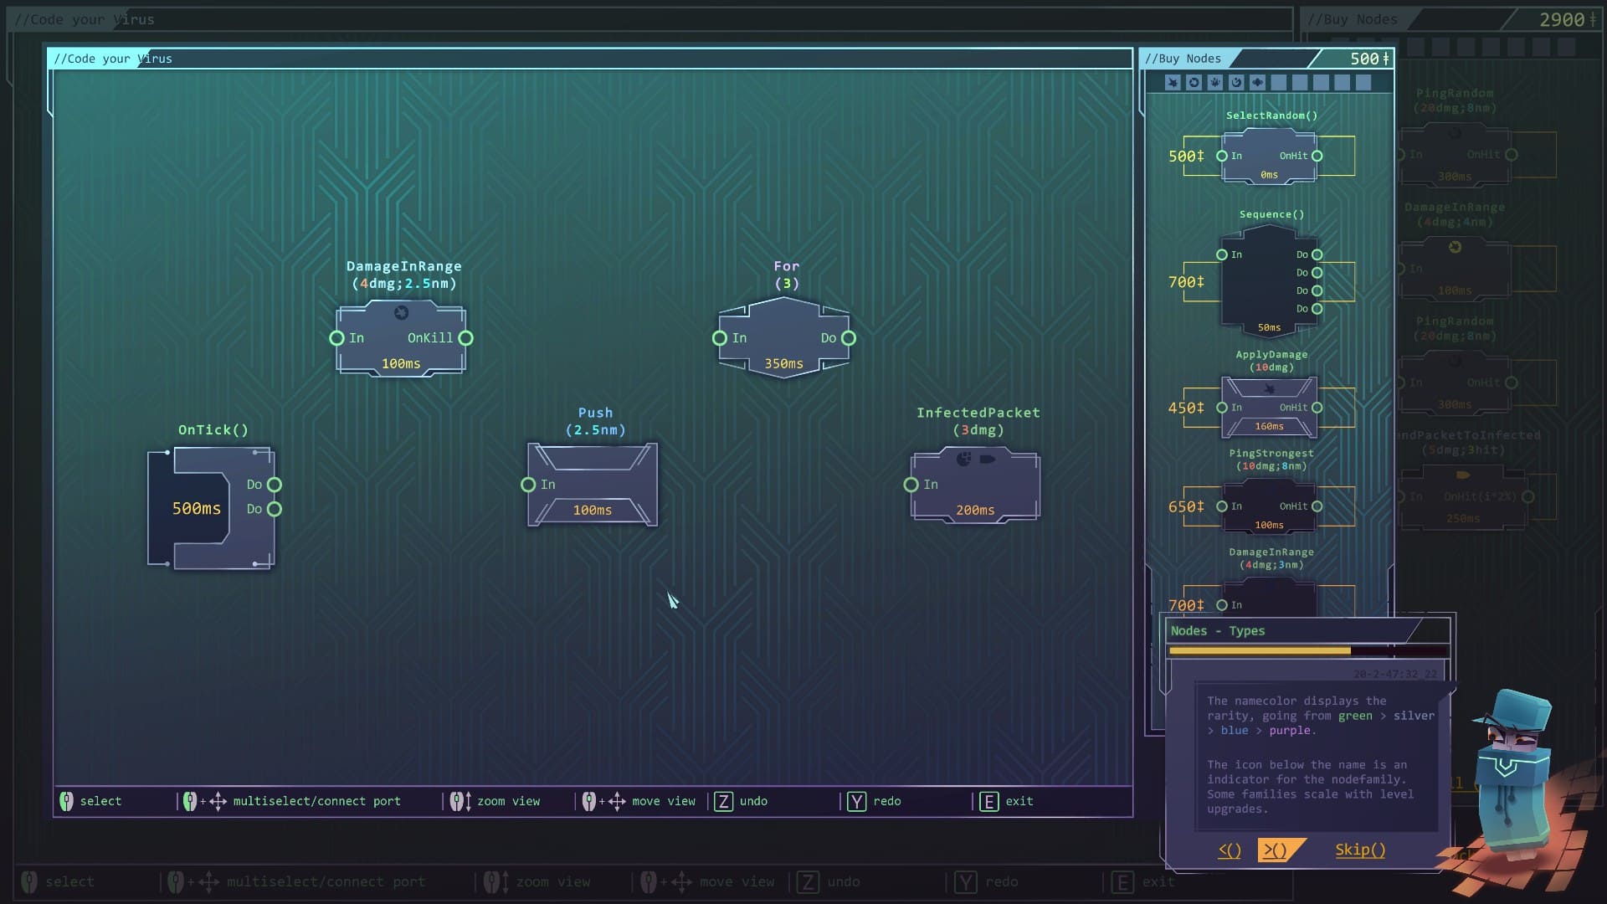The image size is (1607, 904).
Task: Click the four-lobed cross family filter icon
Action: (x=1258, y=82)
